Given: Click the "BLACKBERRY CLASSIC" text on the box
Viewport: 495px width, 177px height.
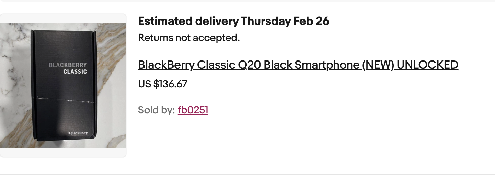Looking at the screenshot, I should pos(68,68).
